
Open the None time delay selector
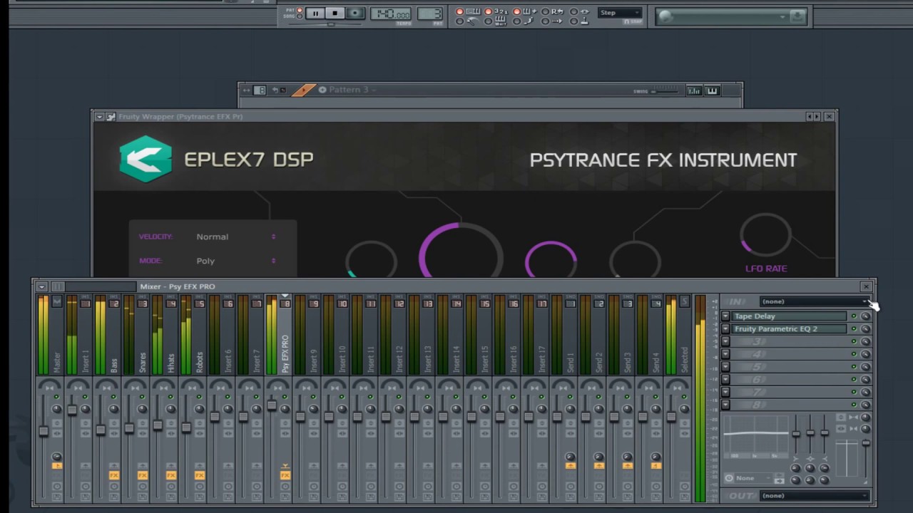click(x=748, y=479)
